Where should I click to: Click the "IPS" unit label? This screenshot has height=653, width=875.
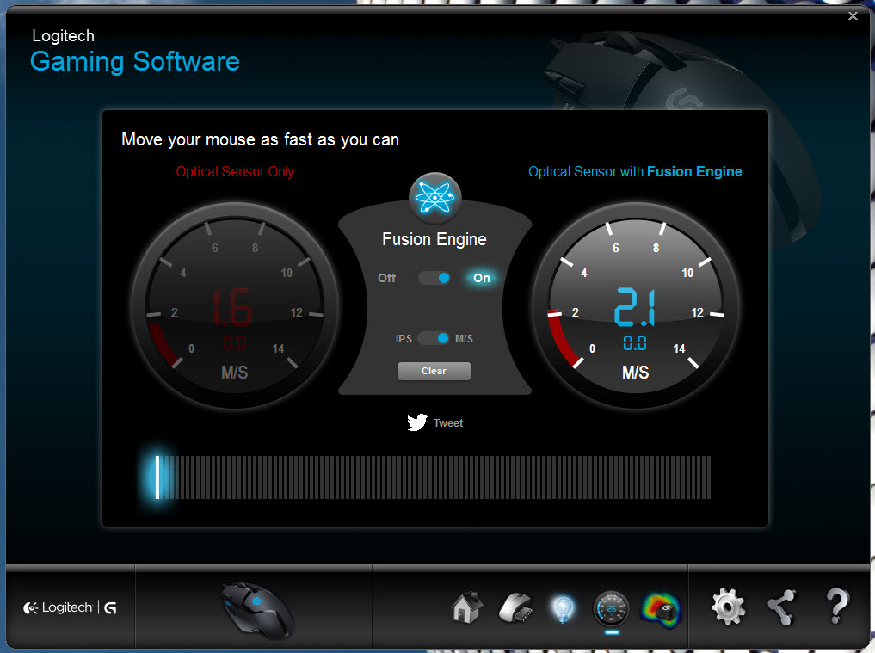404,339
